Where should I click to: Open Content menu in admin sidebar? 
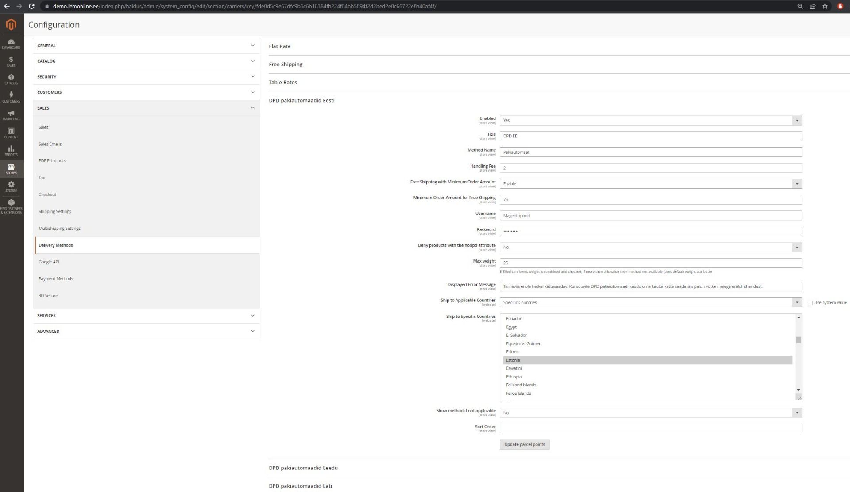pos(11,133)
